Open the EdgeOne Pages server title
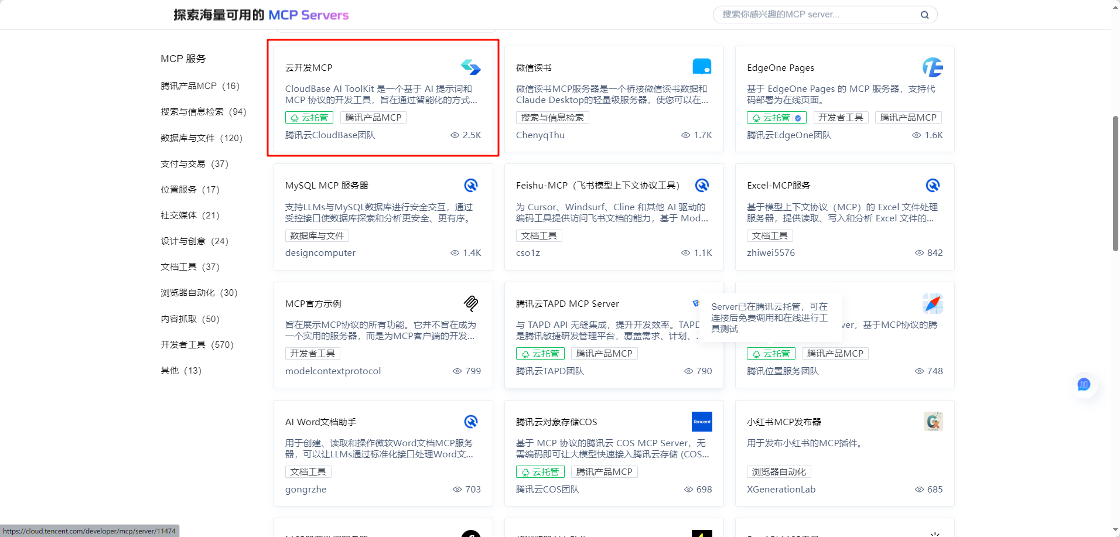 780,68
